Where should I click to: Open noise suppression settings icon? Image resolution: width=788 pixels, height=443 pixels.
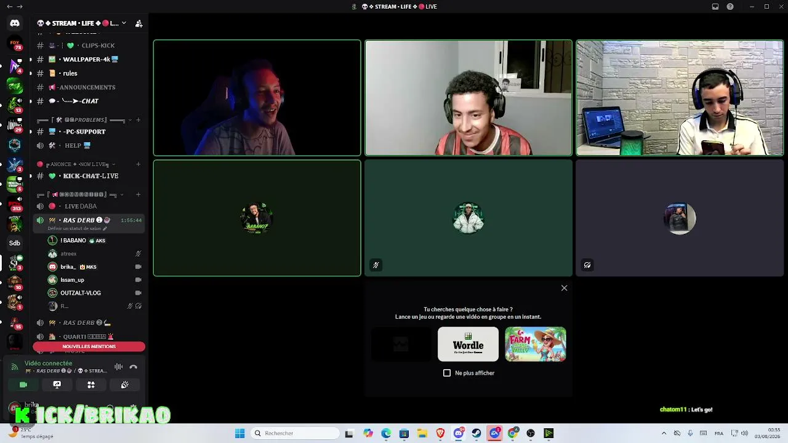pos(119,367)
